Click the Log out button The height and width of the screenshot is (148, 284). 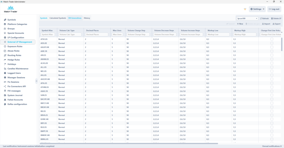274,9
